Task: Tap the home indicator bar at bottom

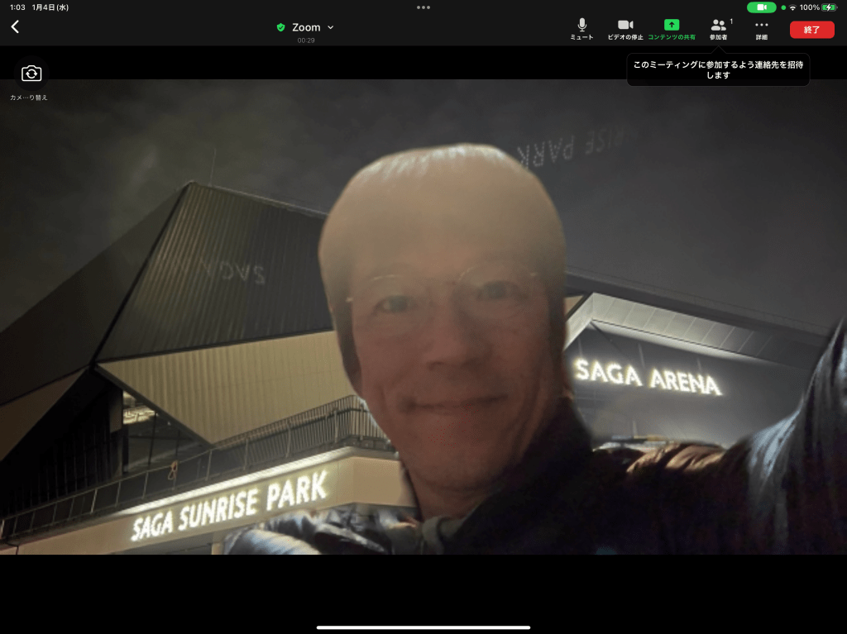Action: (x=423, y=627)
